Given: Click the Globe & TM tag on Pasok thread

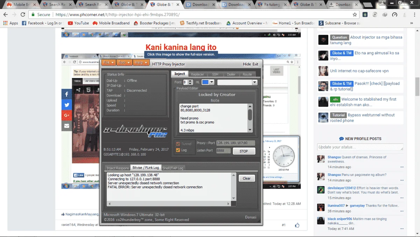Looking at the screenshot, I should (x=342, y=84).
